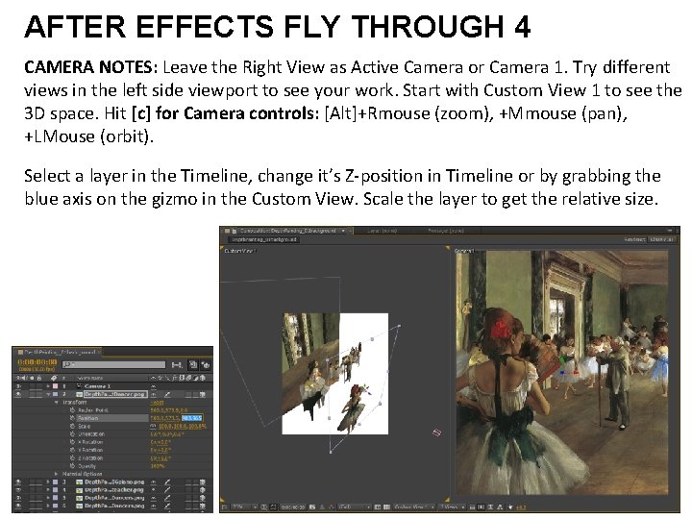Click the current time 0:00:00:00 in timeline

pyautogui.click(x=37, y=362)
